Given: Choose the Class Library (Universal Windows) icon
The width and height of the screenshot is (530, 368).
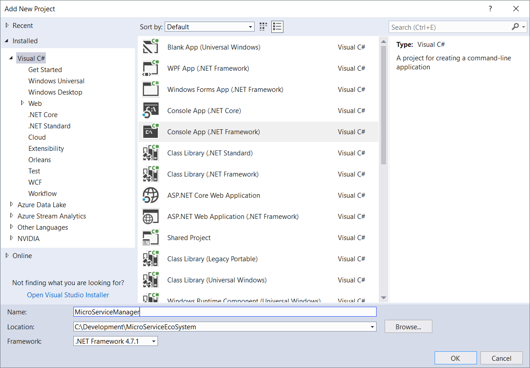Looking at the screenshot, I should 151,280.
